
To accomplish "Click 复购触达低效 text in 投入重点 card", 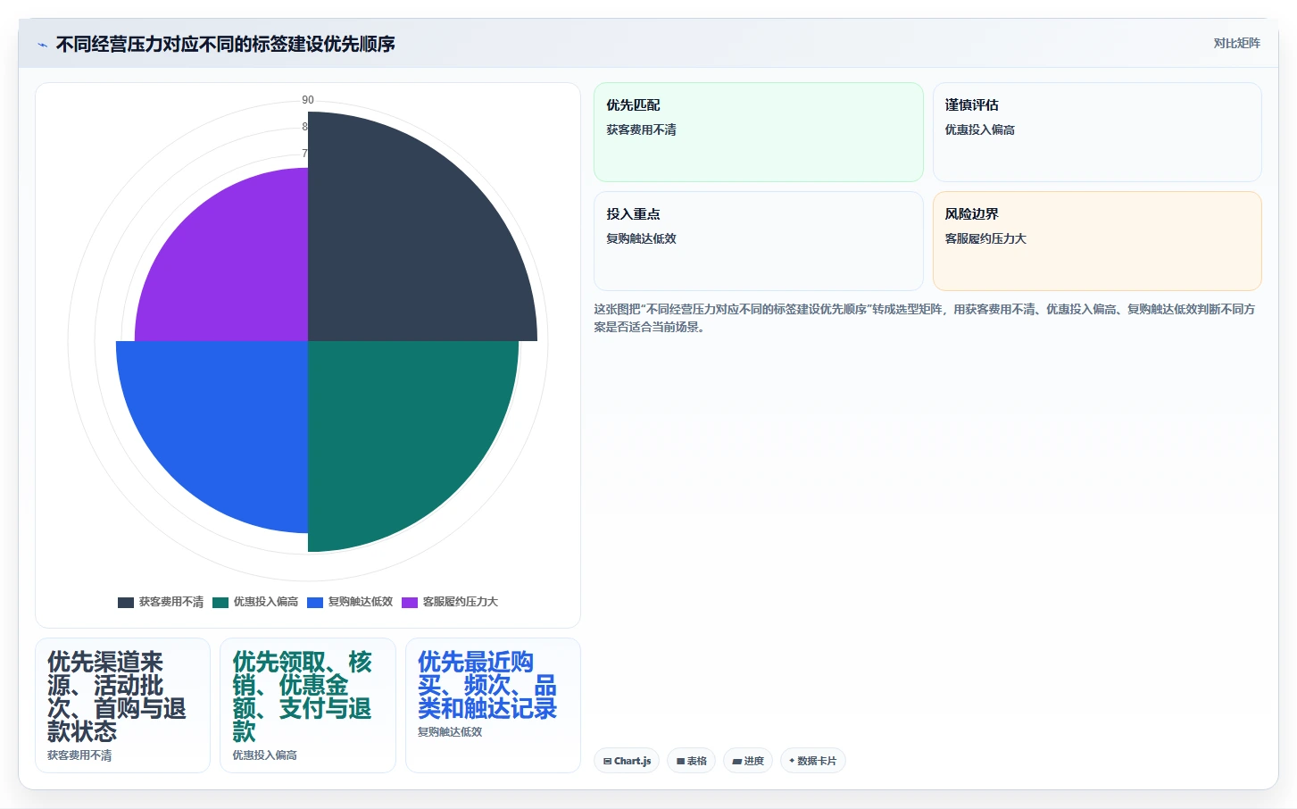I will (641, 238).
